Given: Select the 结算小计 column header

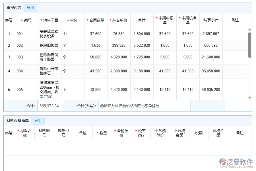Looking at the screenshot, I should point(211,20).
